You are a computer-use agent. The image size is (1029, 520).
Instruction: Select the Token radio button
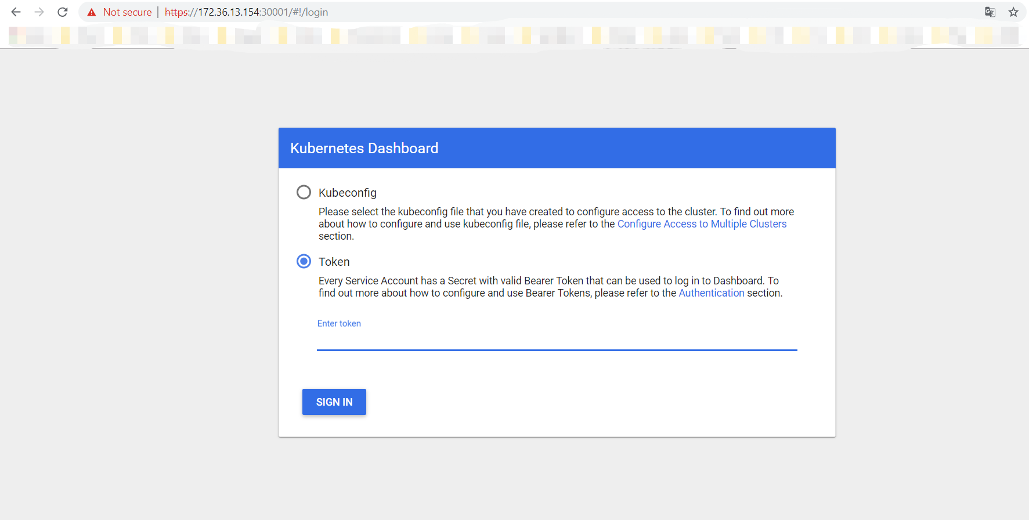point(304,261)
